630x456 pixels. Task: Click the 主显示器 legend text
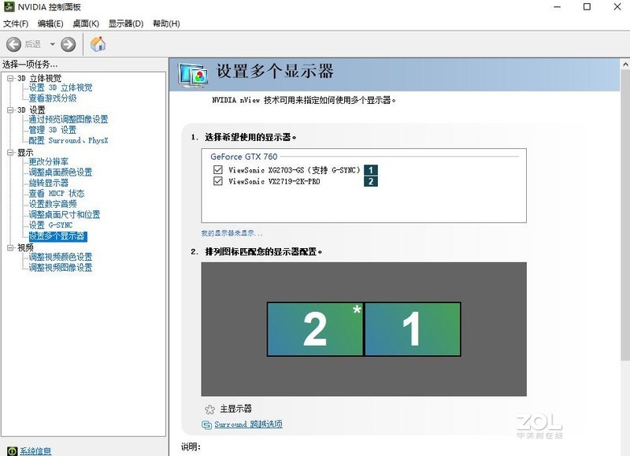pyautogui.click(x=235, y=409)
